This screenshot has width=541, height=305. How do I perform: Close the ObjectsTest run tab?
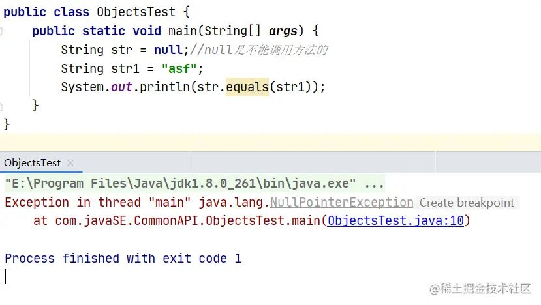point(70,163)
